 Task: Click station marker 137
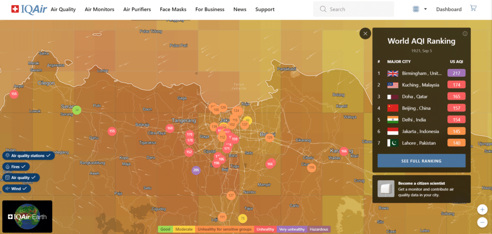tap(245, 125)
